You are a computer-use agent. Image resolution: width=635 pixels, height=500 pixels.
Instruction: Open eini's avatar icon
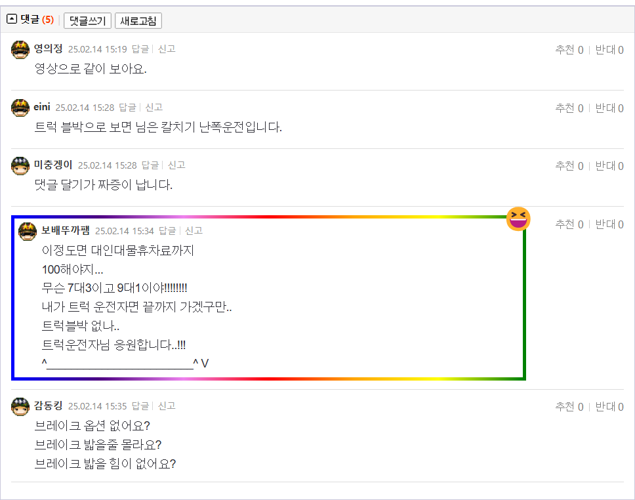(21, 108)
